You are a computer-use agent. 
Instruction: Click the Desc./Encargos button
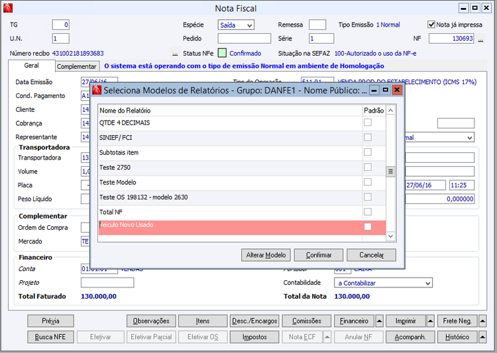point(254,321)
